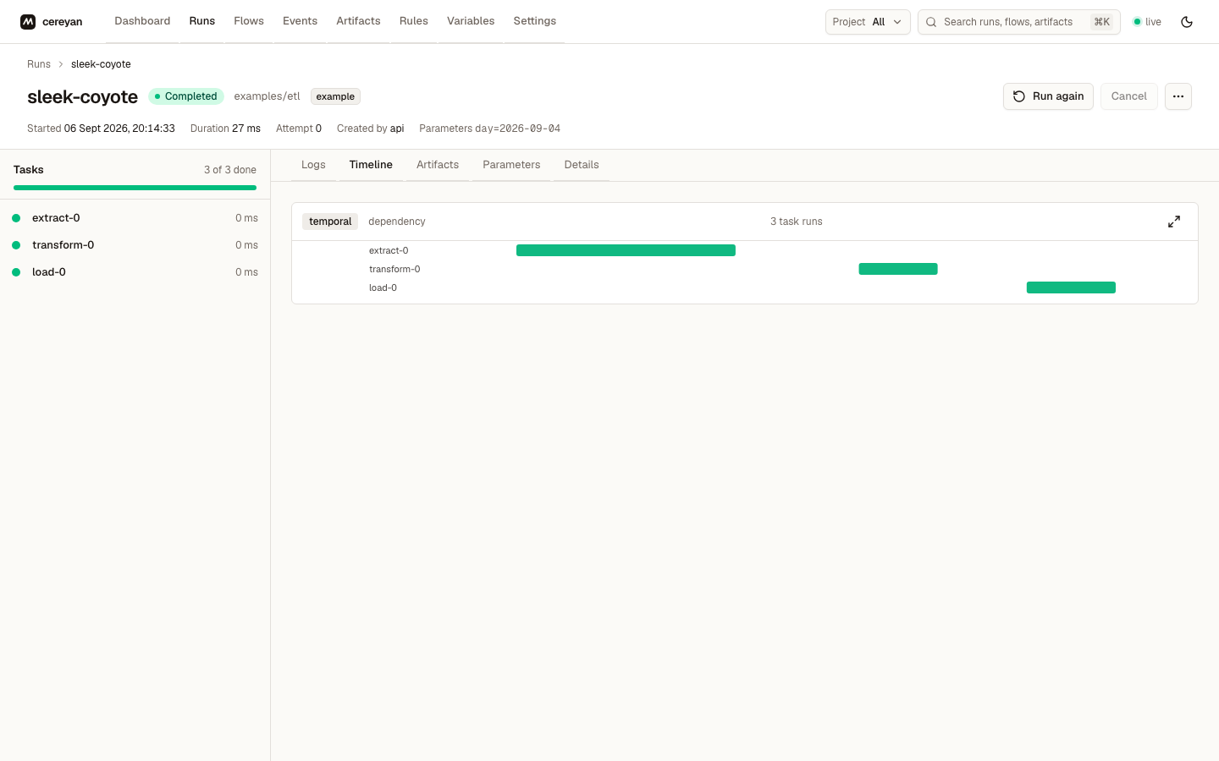Expand the timeline to fullscreen
The image size is (1219, 761).
1174,222
